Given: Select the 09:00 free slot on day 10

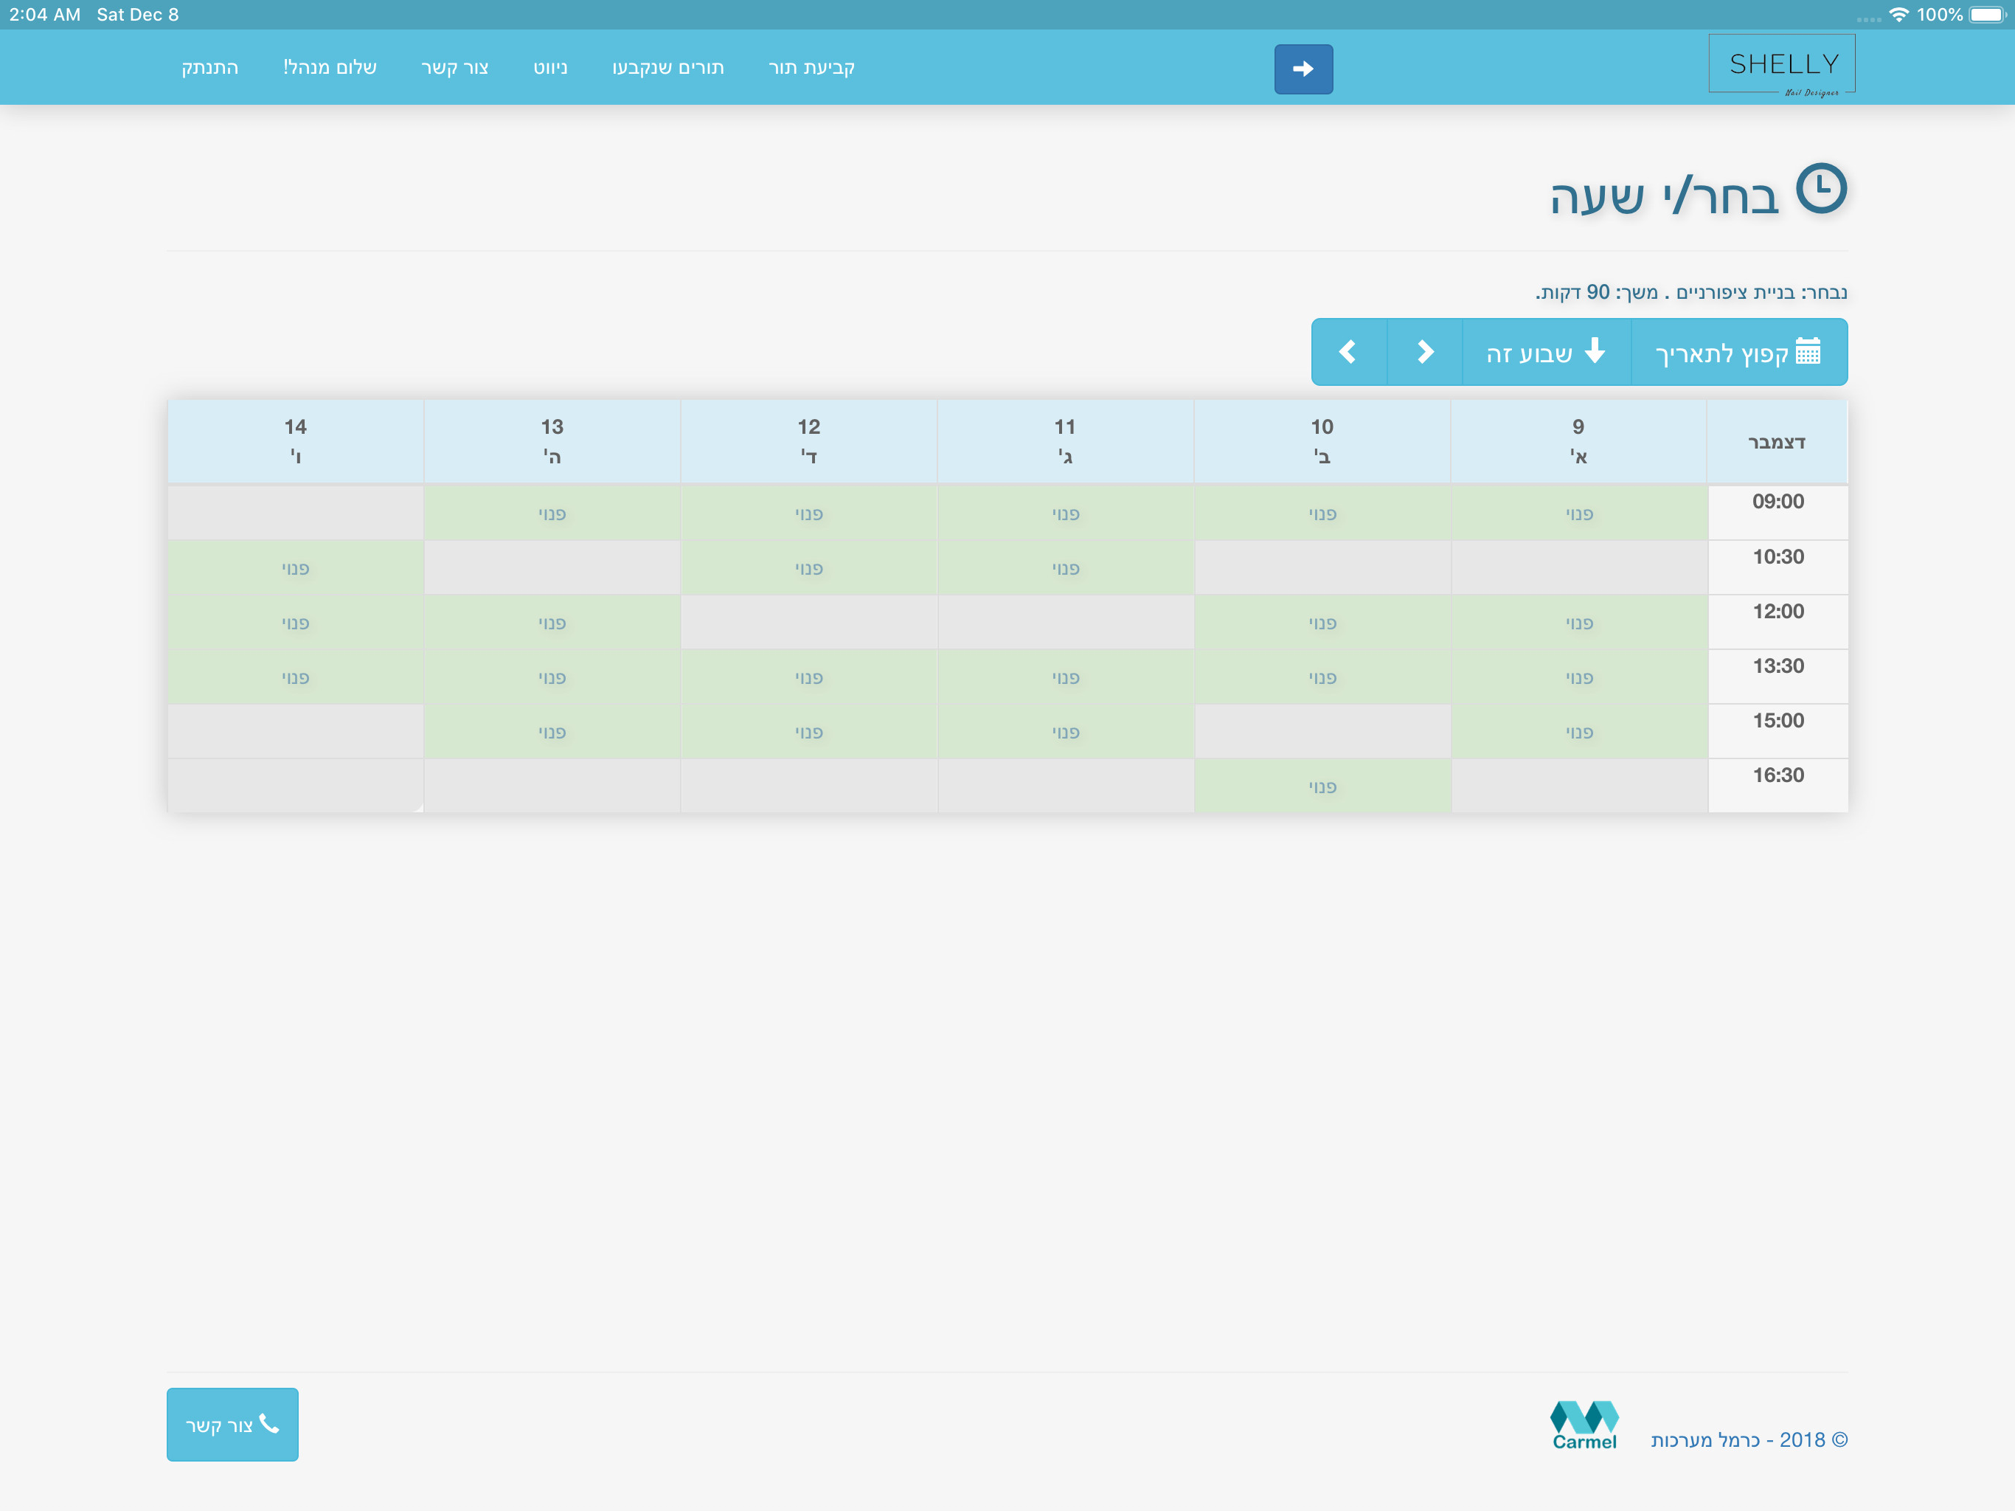Looking at the screenshot, I should click(x=1322, y=513).
